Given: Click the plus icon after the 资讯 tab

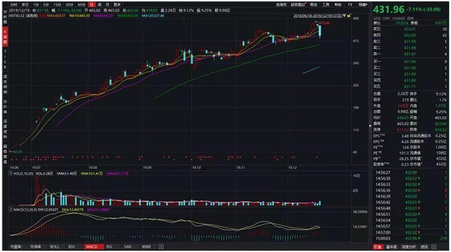Looking at the screenshot, I should [x=434, y=246].
